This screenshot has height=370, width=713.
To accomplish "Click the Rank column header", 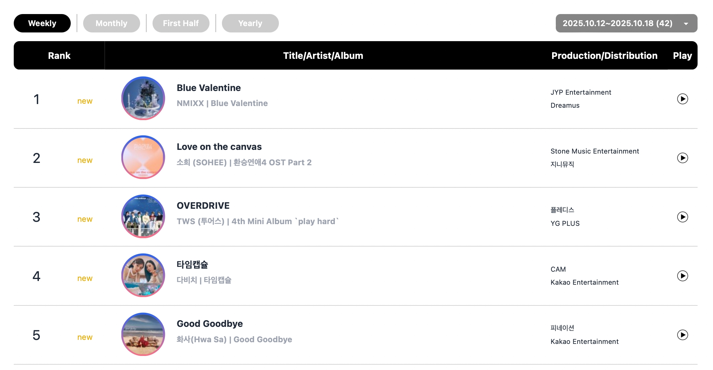I will click(x=59, y=56).
